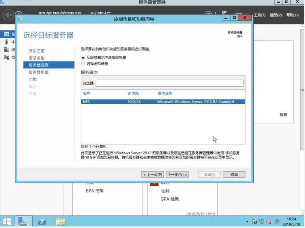
Task: Select the NFS server row
Action: 163,101
